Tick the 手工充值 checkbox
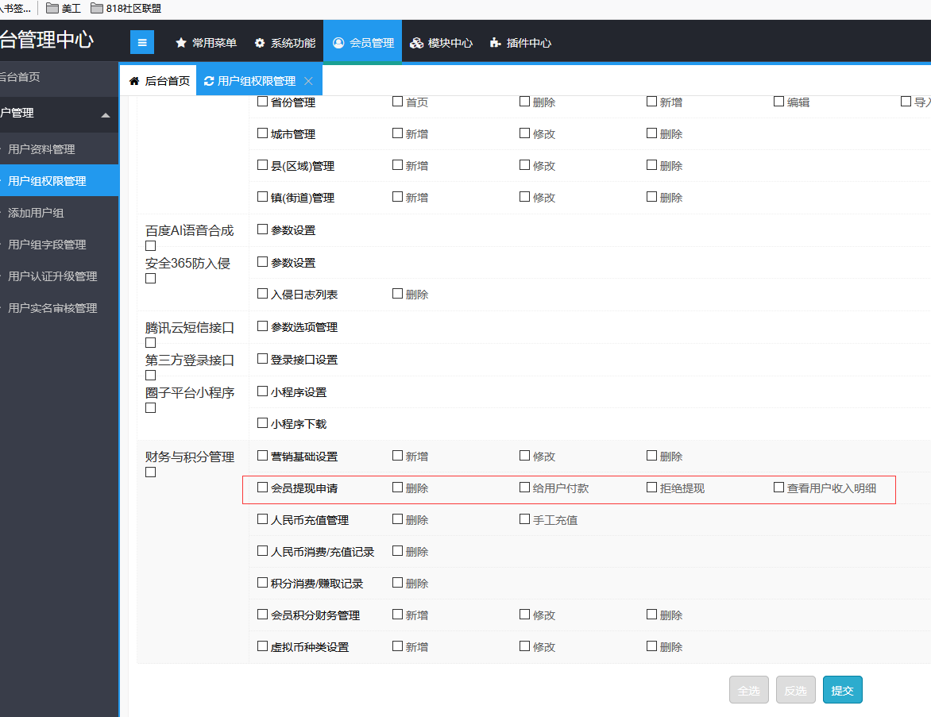 point(524,519)
